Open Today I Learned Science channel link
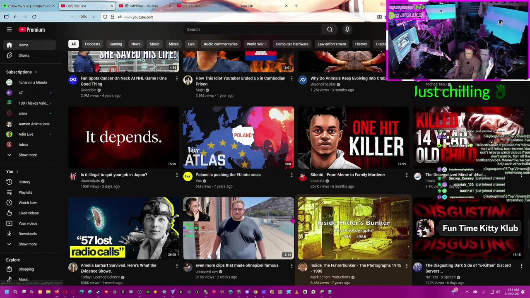The image size is (530, 298). 100,277
